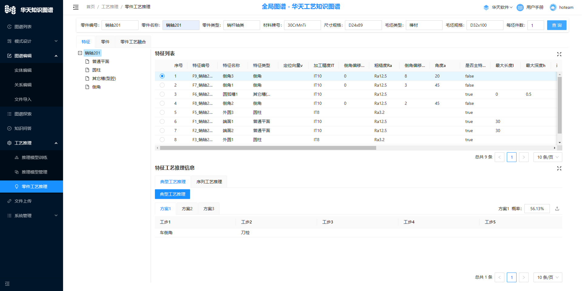Viewport: 582px width, 291px height.
Task: Click the bottom-left sidebar fold icon
Action: [x=7, y=284]
